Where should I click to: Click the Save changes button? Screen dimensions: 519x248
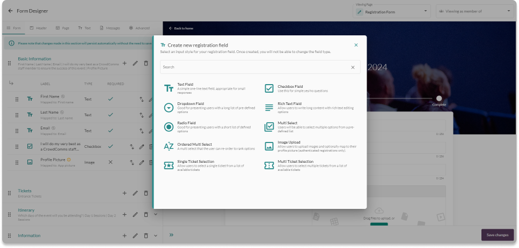click(x=497, y=235)
